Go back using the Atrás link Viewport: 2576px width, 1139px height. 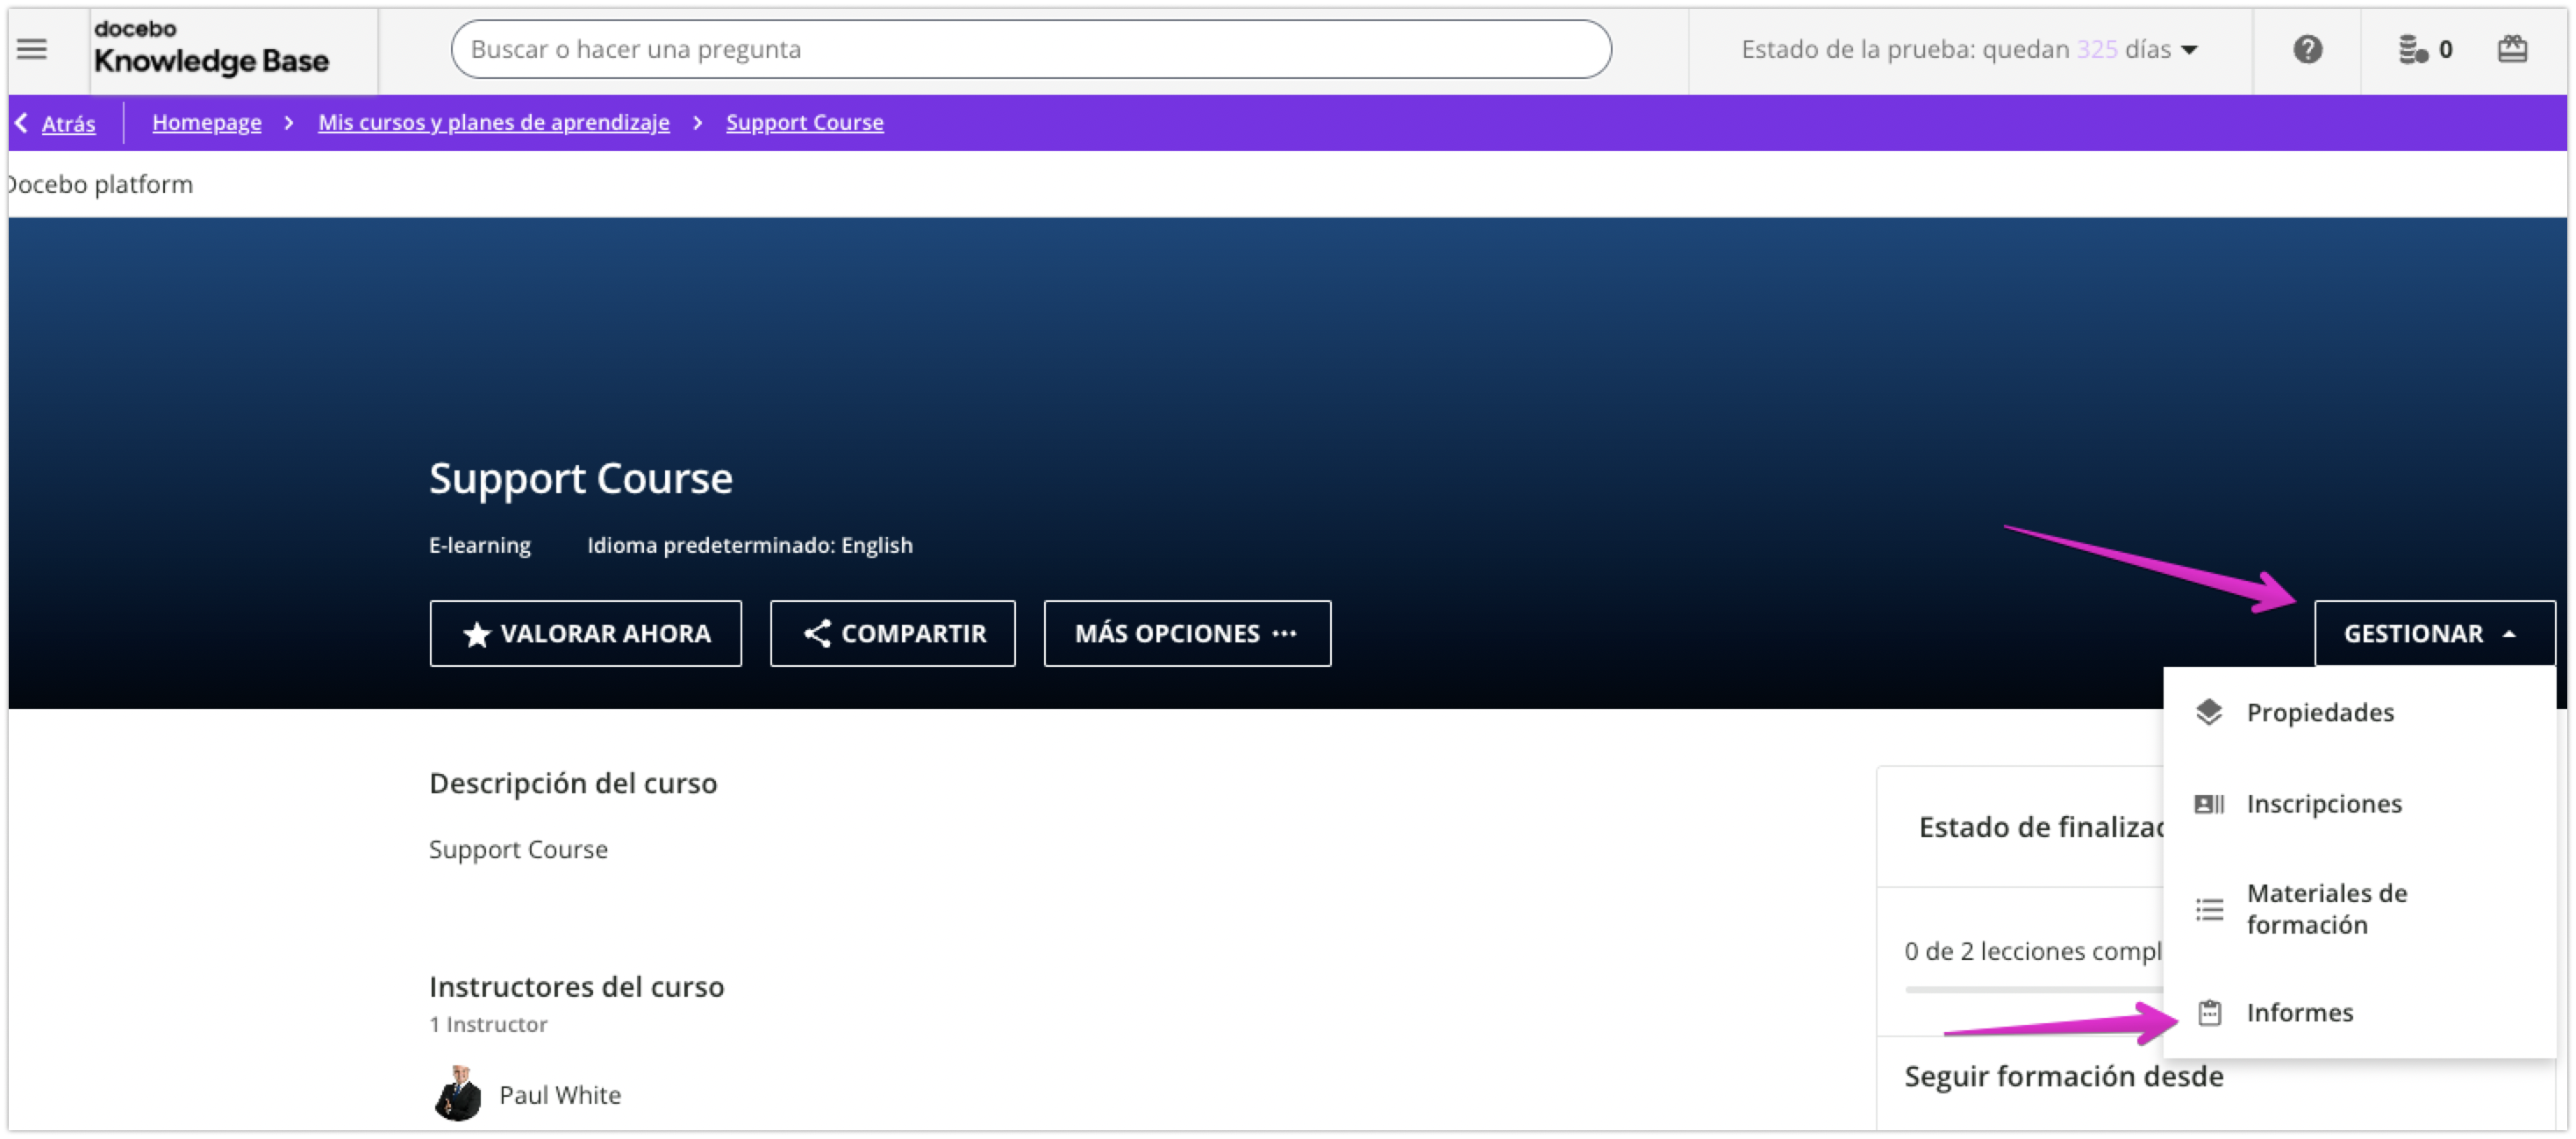[x=67, y=123]
